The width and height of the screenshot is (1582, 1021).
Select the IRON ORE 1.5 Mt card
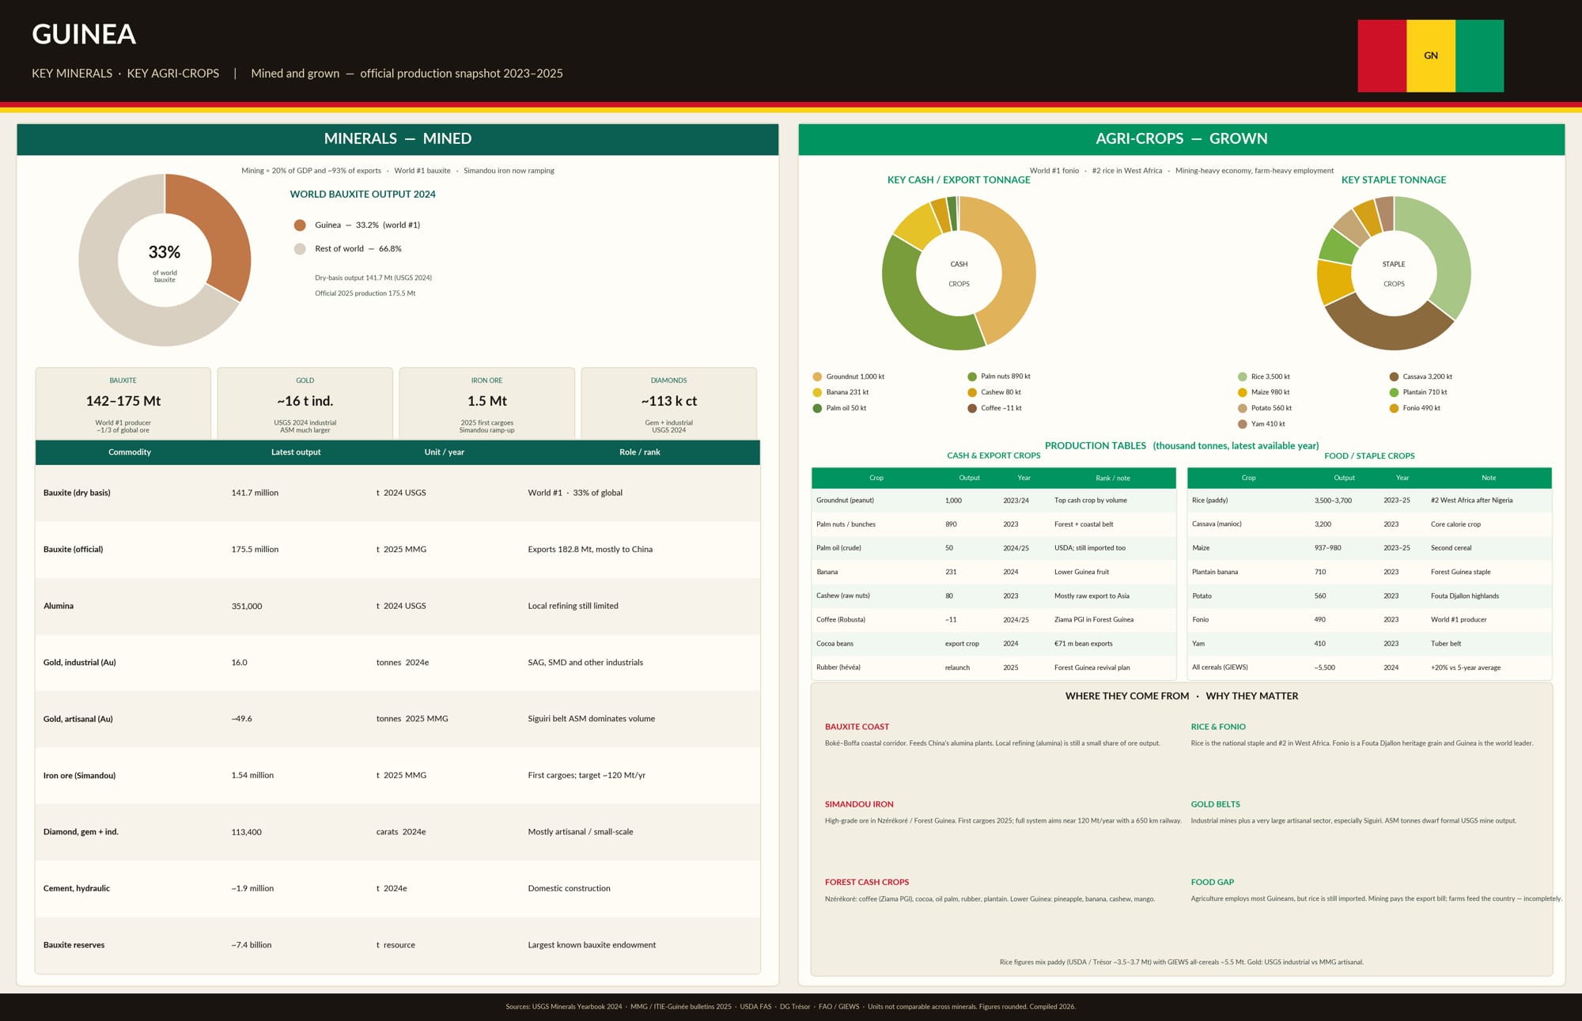(x=487, y=403)
